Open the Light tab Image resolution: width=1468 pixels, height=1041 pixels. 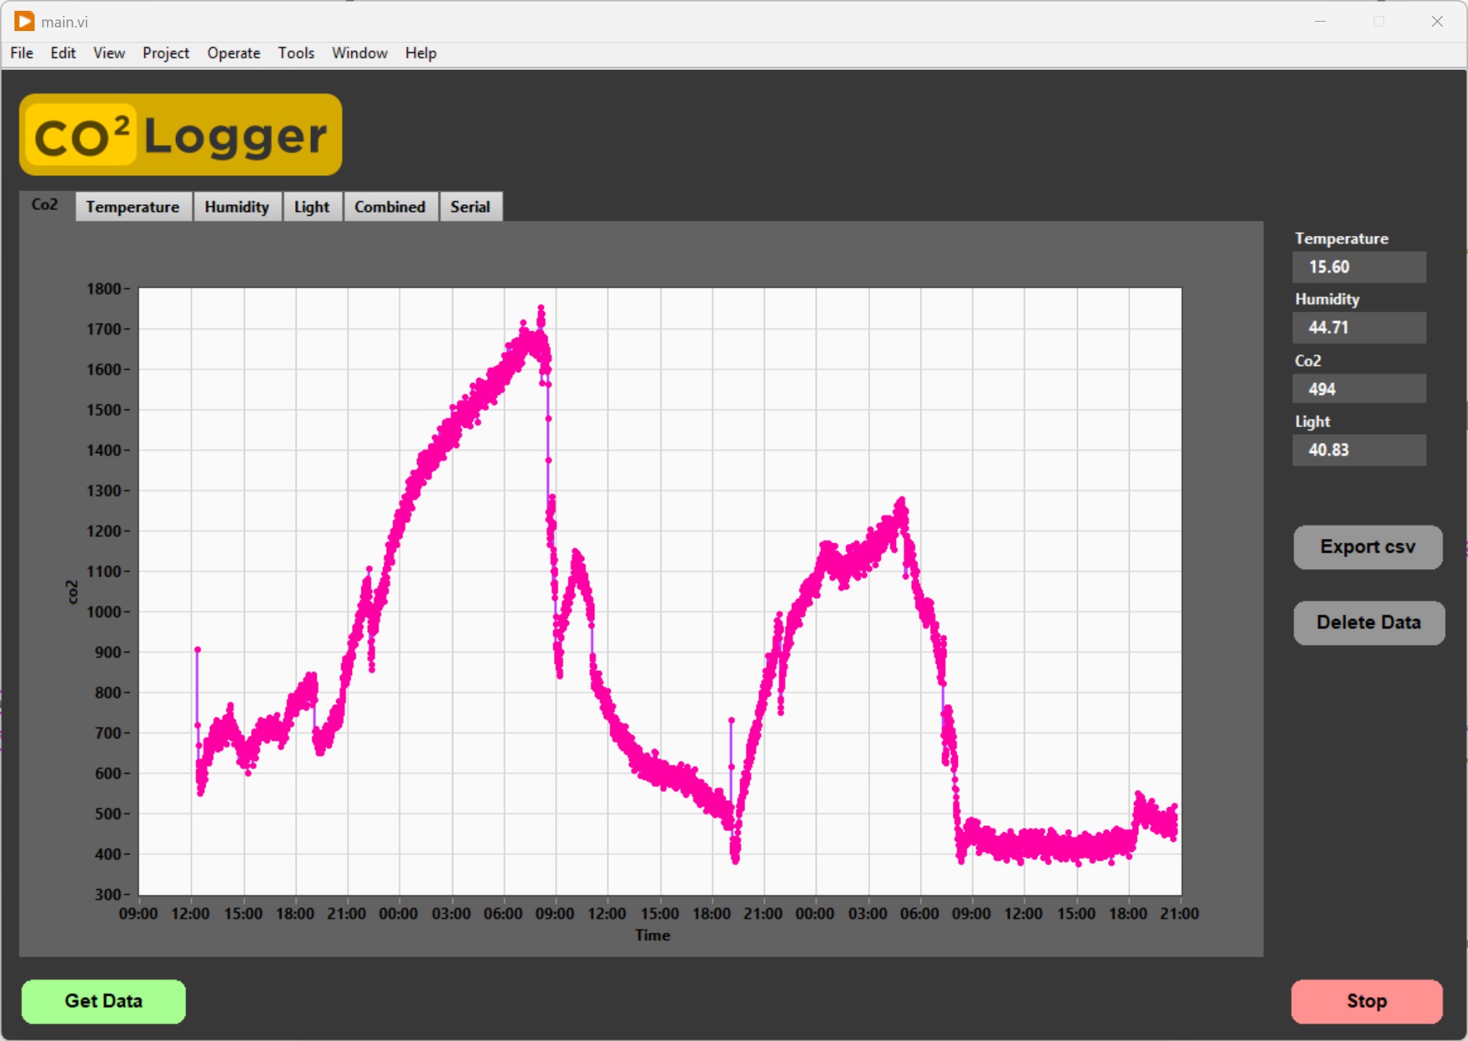(x=312, y=206)
